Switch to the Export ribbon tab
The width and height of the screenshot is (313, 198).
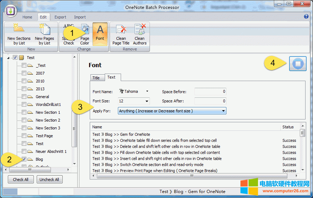pos(60,17)
